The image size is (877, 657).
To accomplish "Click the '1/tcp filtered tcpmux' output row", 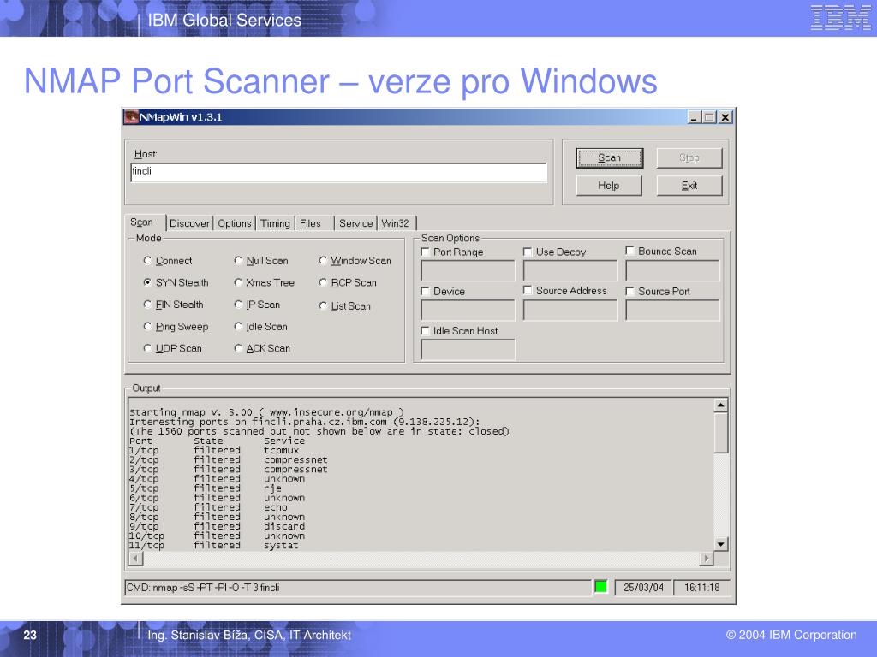I will pos(214,450).
